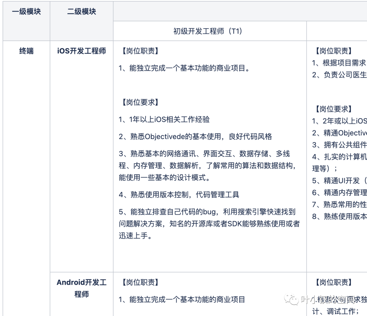367x316 pixels.
Task: Click the 二级模块 column header
Action: 82,12
